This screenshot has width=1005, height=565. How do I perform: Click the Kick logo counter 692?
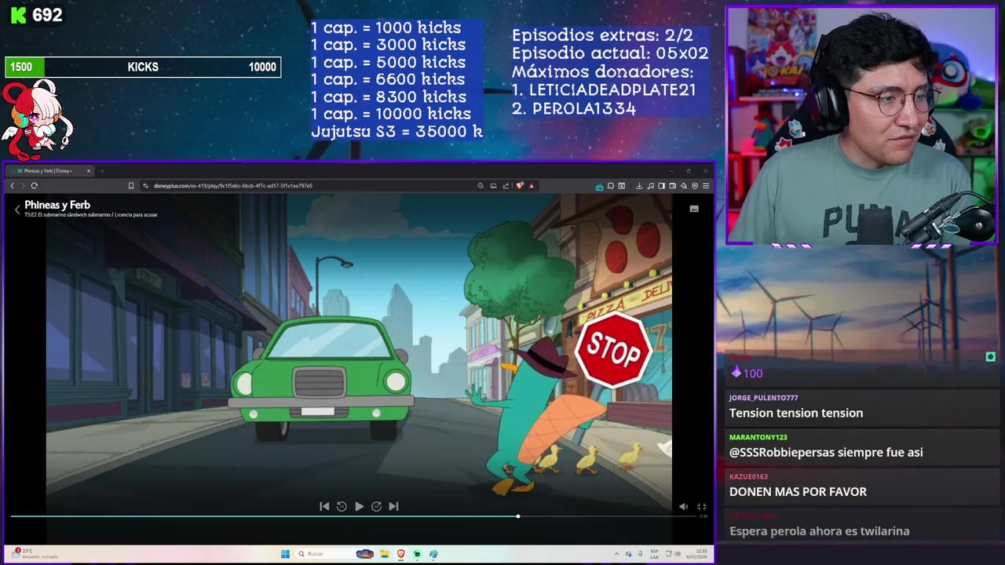tap(37, 15)
